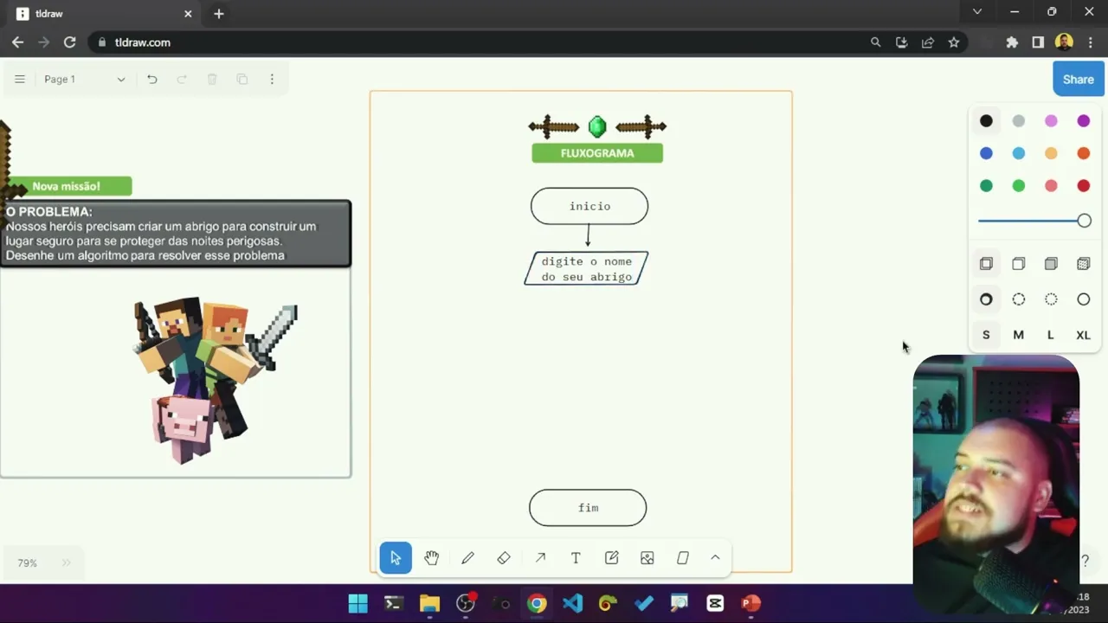Image resolution: width=1108 pixels, height=623 pixels.
Task: Set stroke size to L
Action: (x=1051, y=335)
